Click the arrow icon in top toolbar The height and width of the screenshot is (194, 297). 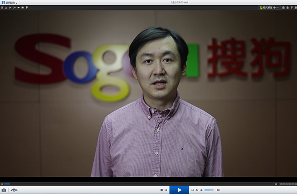(x=18, y=7)
